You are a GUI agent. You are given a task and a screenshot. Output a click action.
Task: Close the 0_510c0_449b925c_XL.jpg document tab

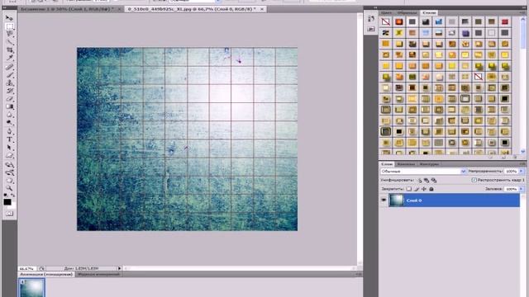pos(262,9)
